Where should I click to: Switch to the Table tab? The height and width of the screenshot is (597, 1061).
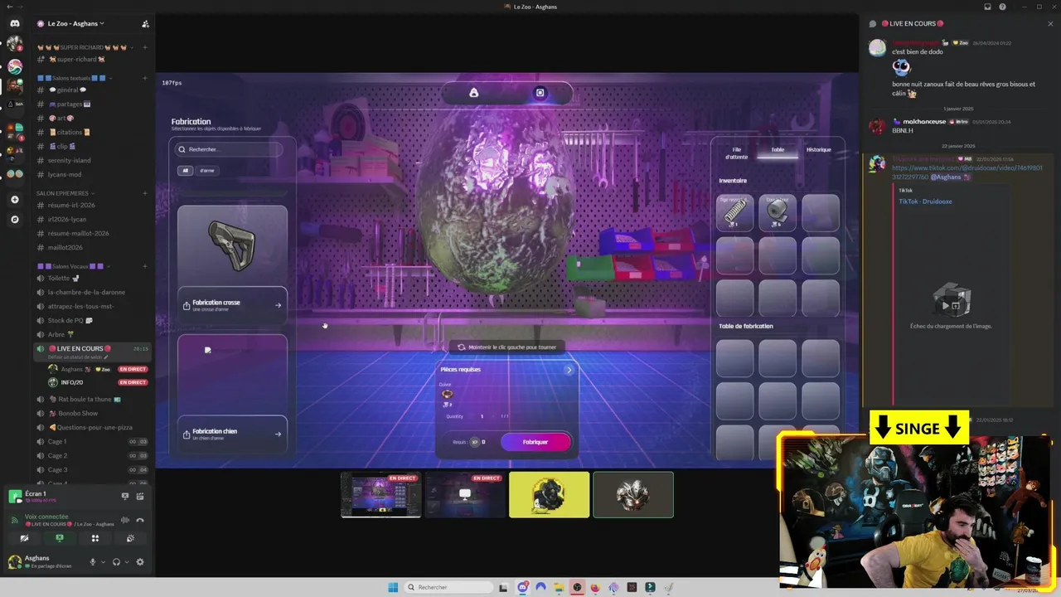pos(778,150)
